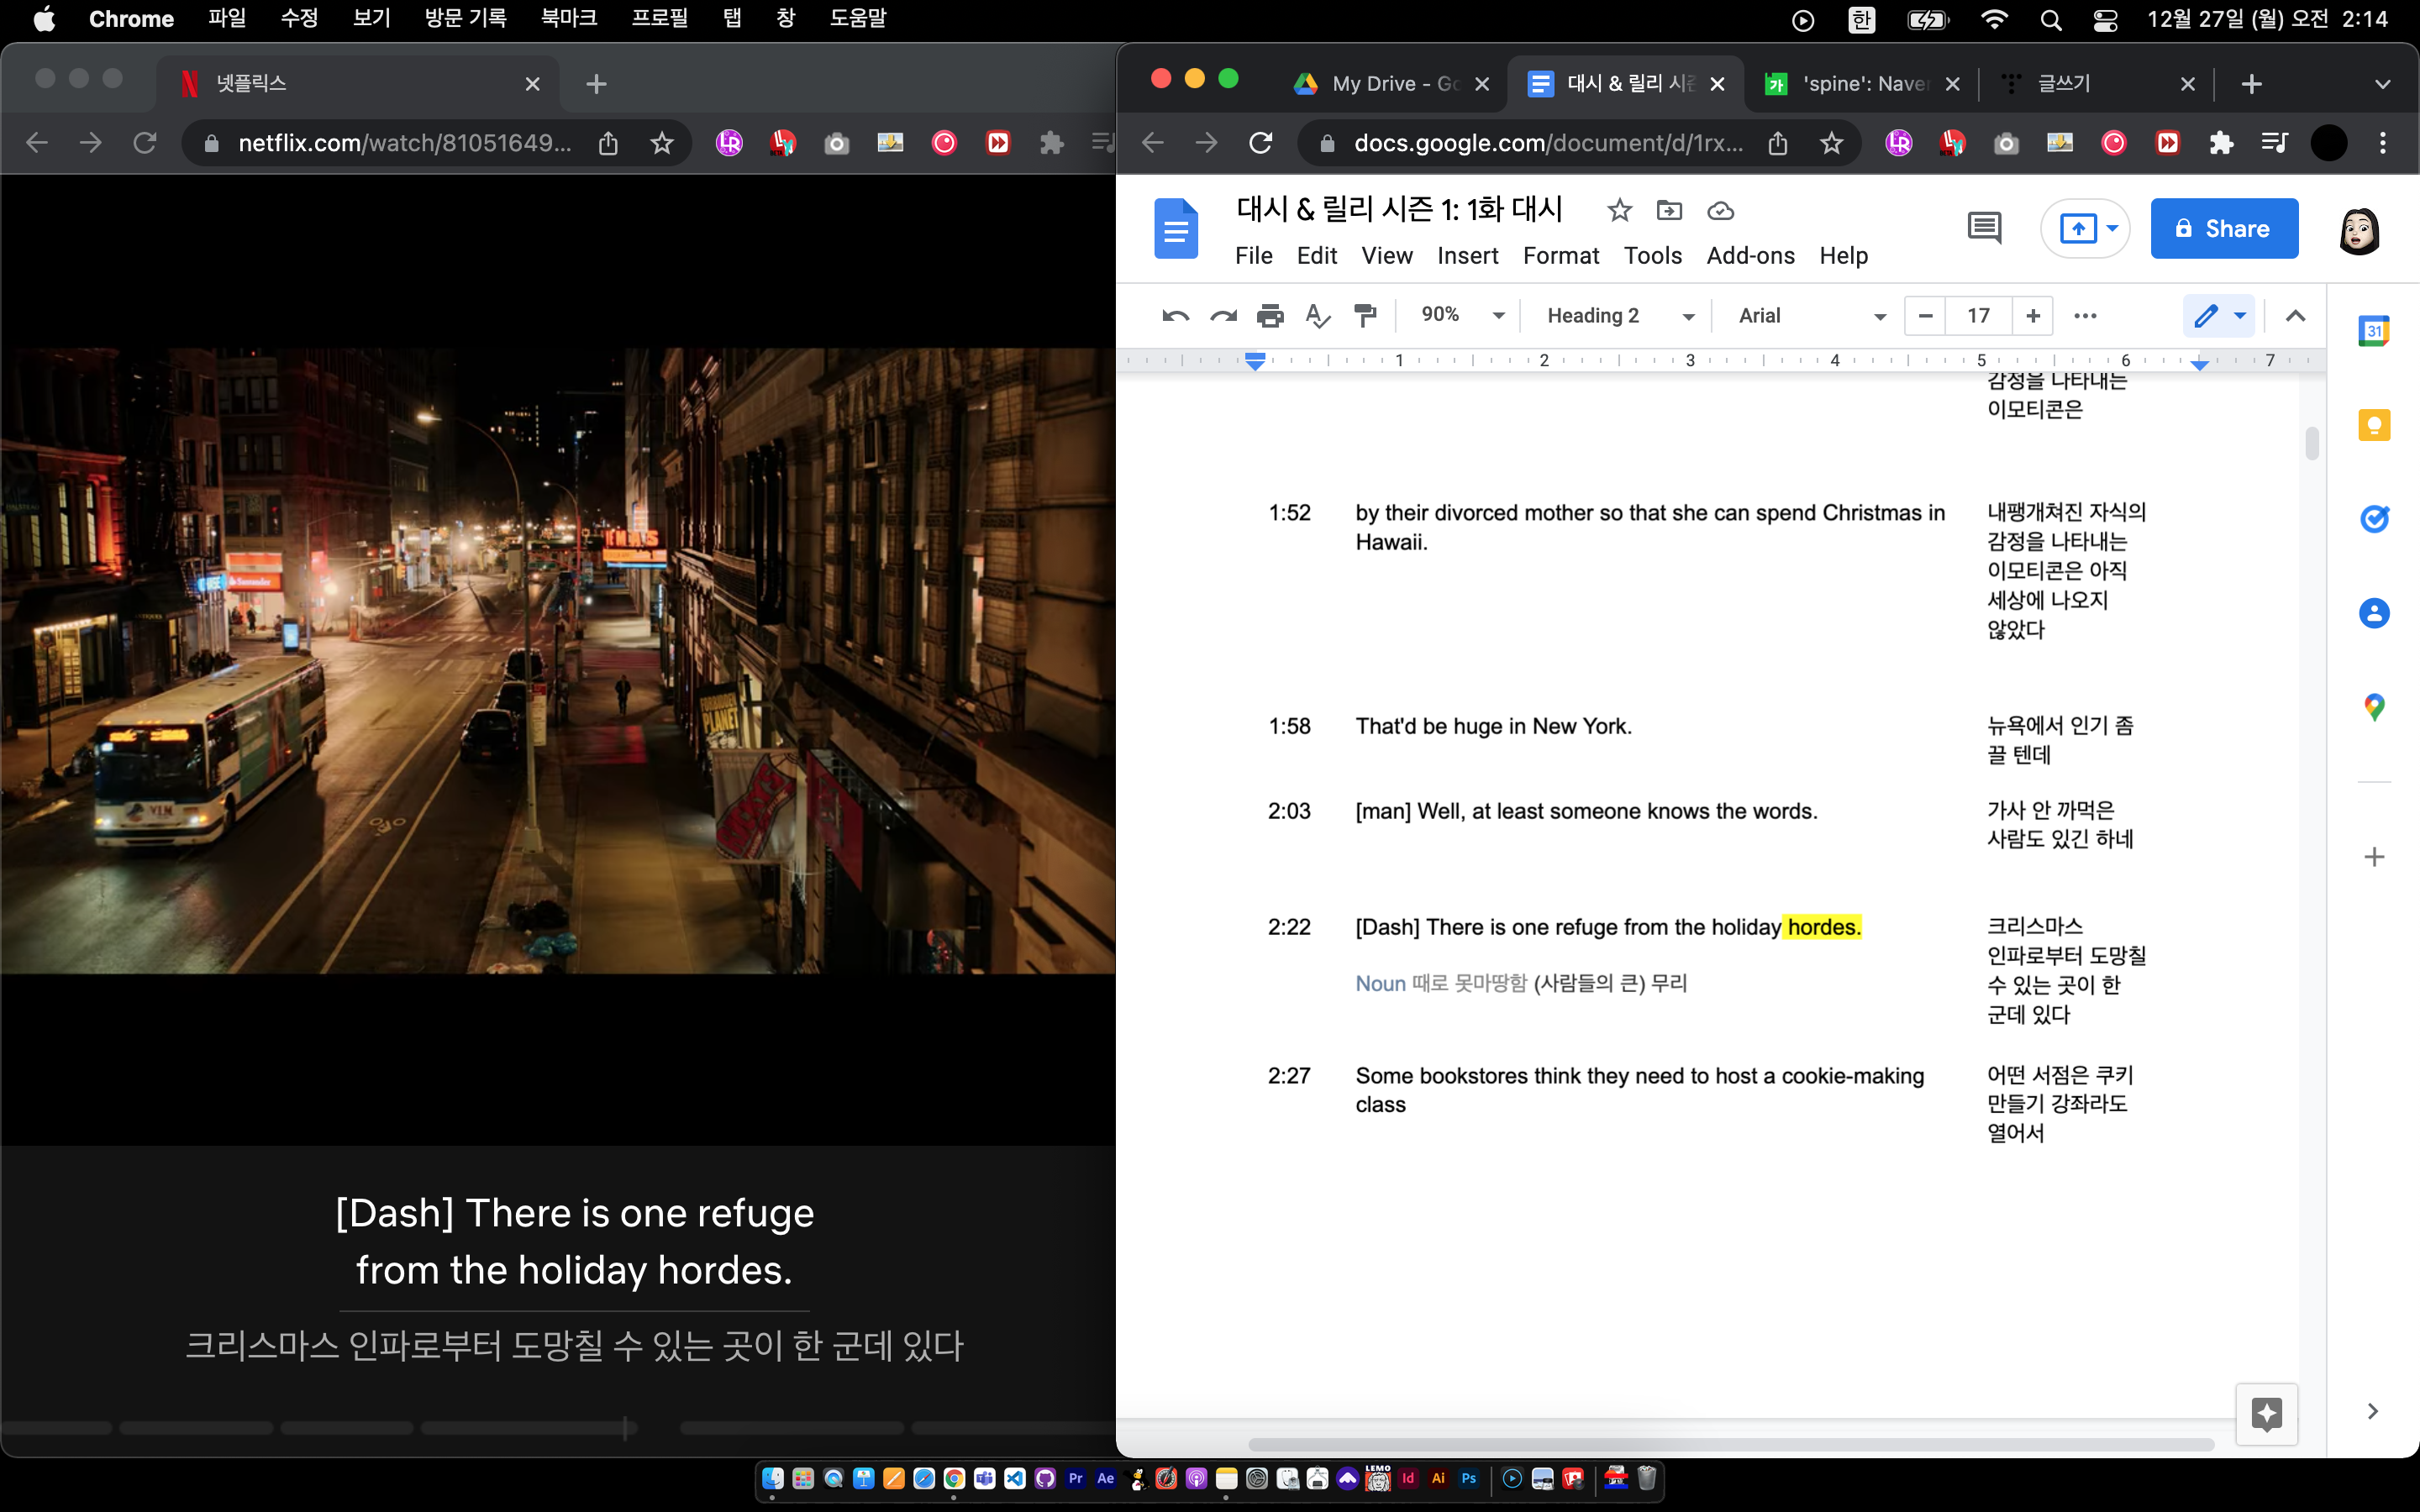2420x1512 pixels.
Task: Click the font size 17 field
Action: (x=1978, y=316)
